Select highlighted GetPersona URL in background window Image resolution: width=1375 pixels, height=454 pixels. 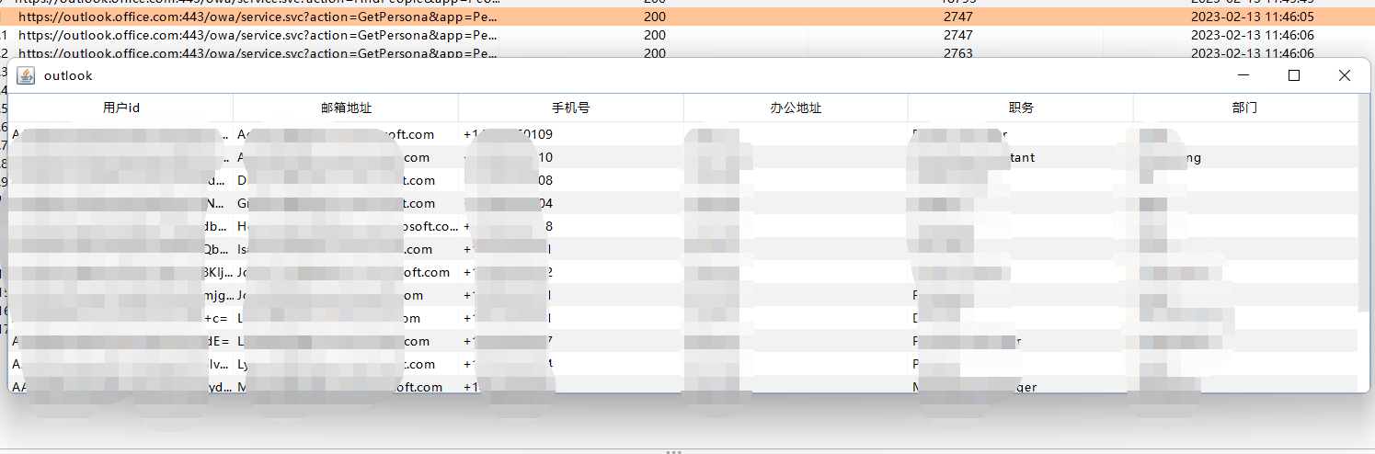pyautogui.click(x=258, y=17)
